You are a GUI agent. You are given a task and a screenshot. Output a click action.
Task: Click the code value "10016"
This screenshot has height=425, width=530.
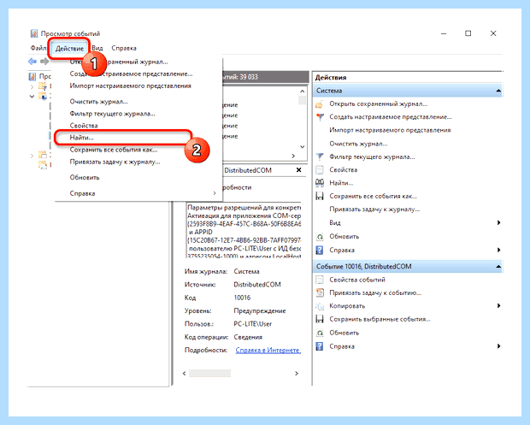tap(242, 298)
